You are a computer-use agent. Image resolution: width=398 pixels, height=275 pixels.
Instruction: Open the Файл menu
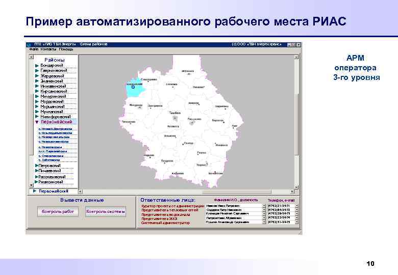click(34, 49)
